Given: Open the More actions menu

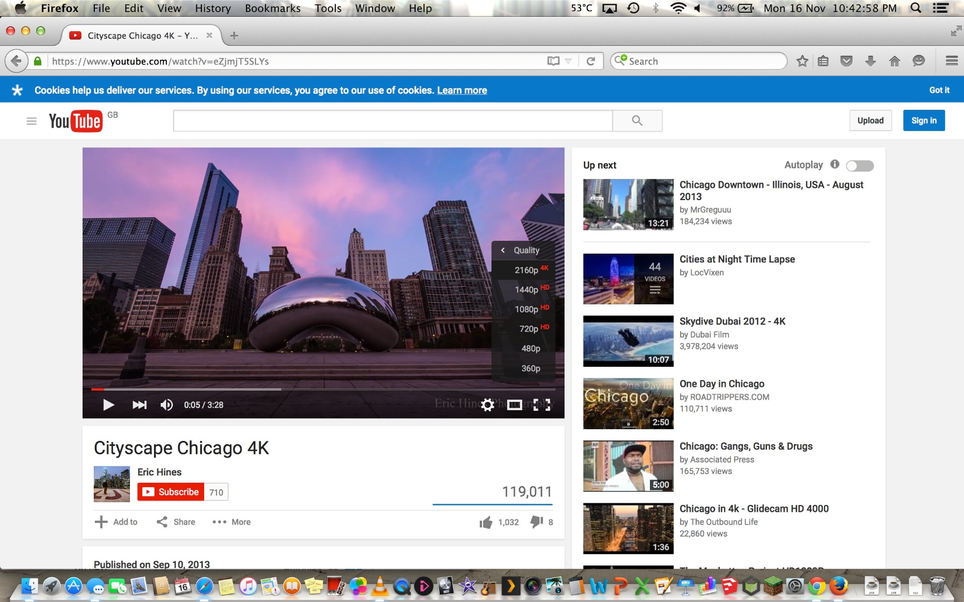Looking at the screenshot, I should (x=232, y=522).
